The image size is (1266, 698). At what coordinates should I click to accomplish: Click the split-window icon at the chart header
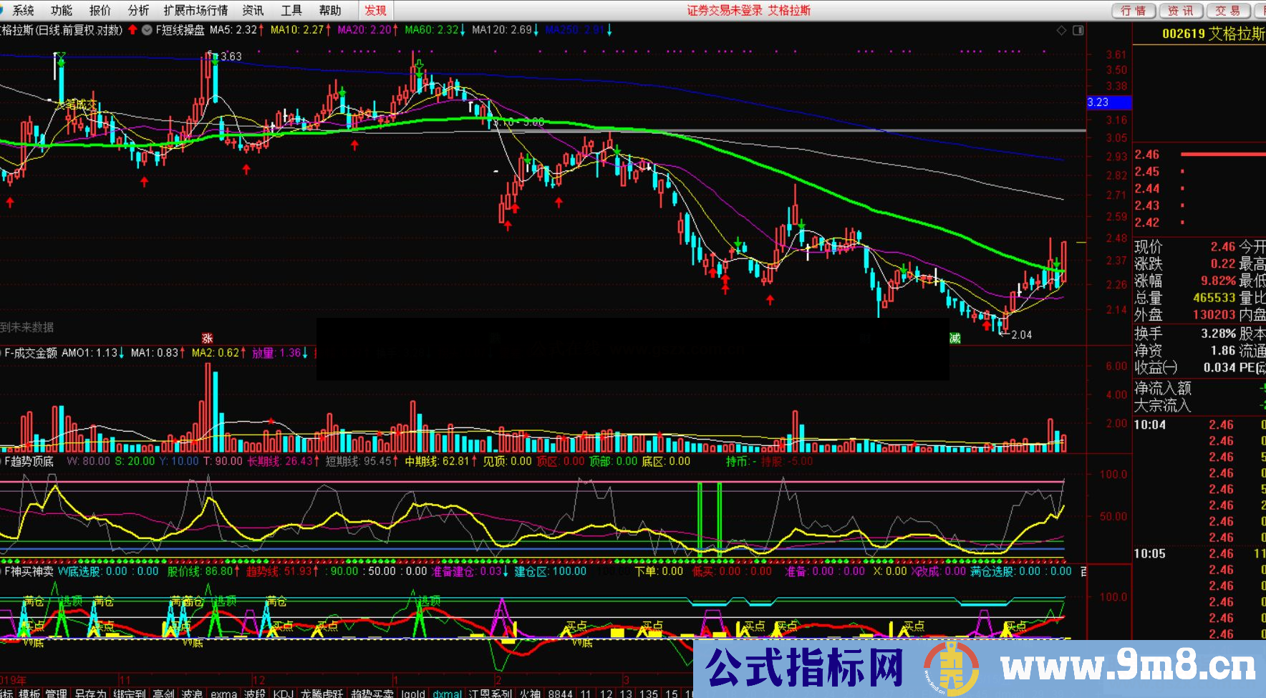(x=1078, y=29)
